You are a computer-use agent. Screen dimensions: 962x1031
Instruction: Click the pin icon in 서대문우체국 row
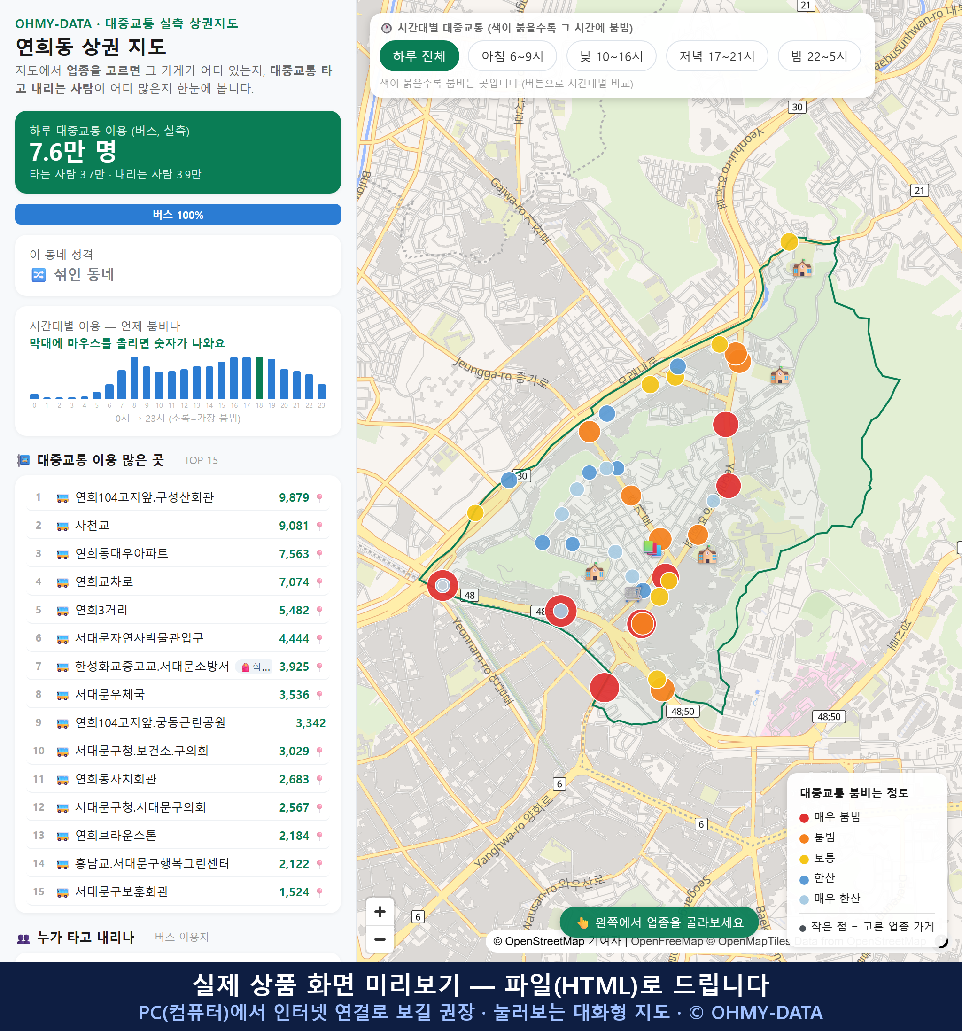319,695
